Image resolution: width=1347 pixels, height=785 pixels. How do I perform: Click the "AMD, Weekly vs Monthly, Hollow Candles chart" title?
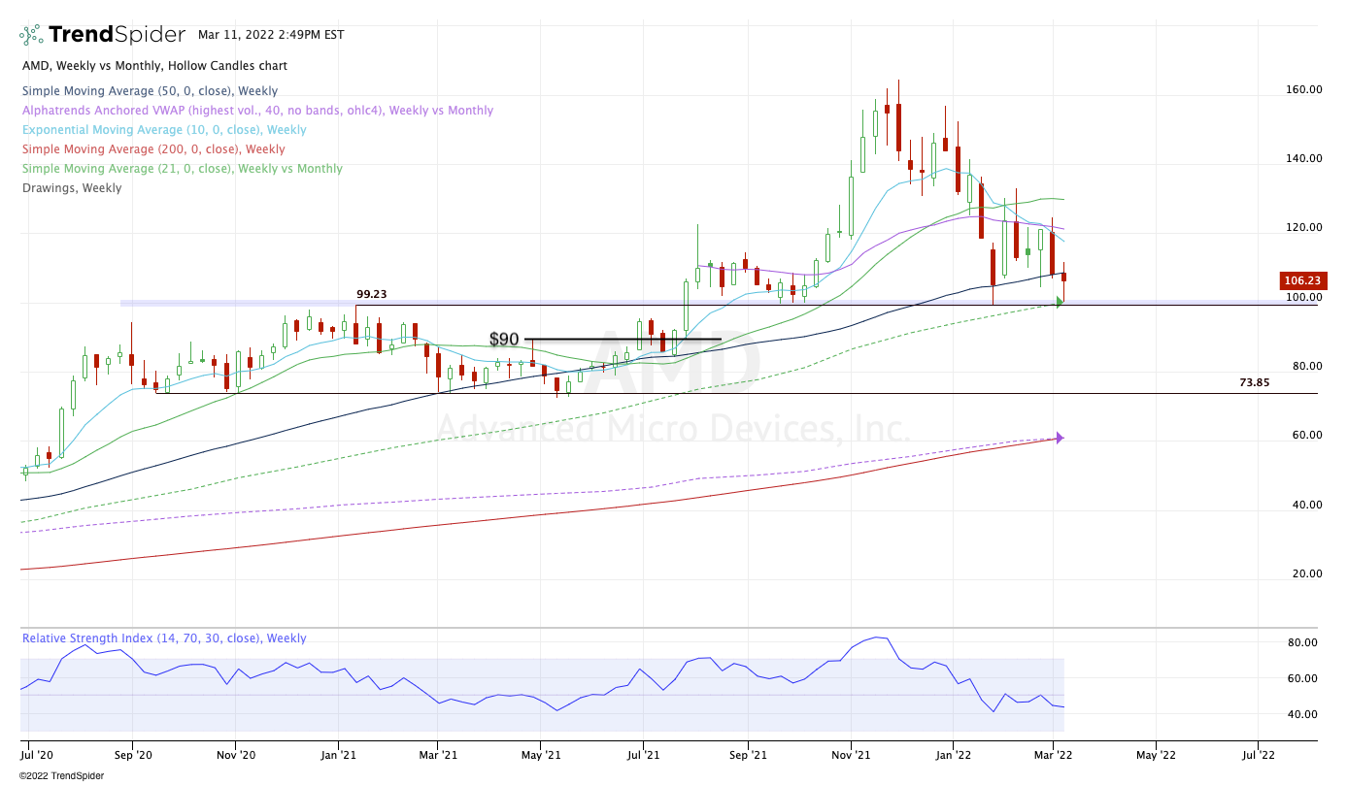(154, 66)
